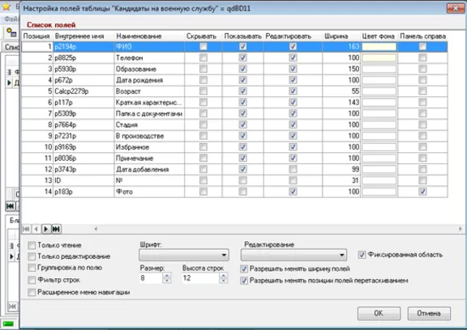
Task: Click the Ширина column header
Action: [336, 36]
